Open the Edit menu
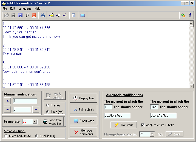 click(13, 8)
